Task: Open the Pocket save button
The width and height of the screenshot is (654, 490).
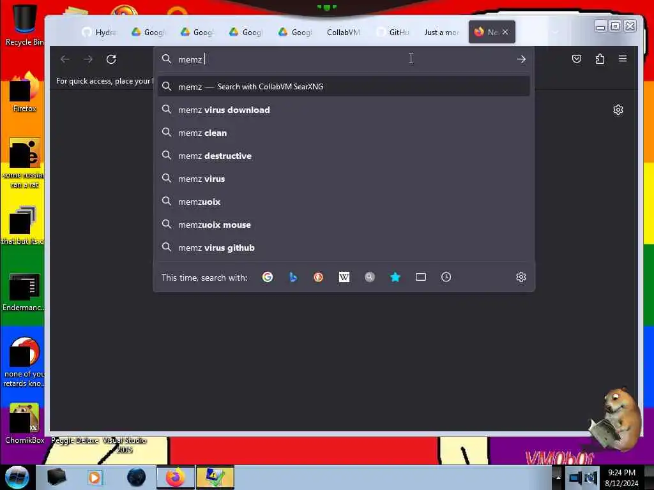Action: (577, 59)
